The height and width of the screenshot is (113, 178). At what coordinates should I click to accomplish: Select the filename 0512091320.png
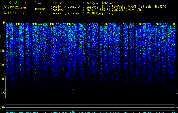click(14, 7)
